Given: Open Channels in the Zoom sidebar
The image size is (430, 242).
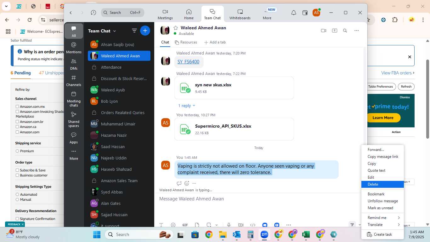Looking at the screenshot, I should click(74, 80).
